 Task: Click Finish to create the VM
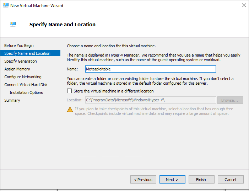click(x=201, y=180)
